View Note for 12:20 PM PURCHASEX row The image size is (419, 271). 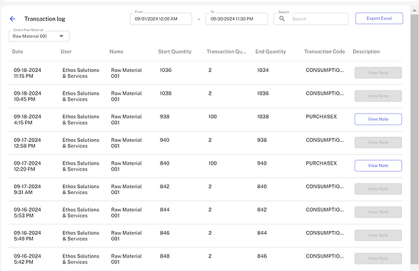tap(378, 165)
